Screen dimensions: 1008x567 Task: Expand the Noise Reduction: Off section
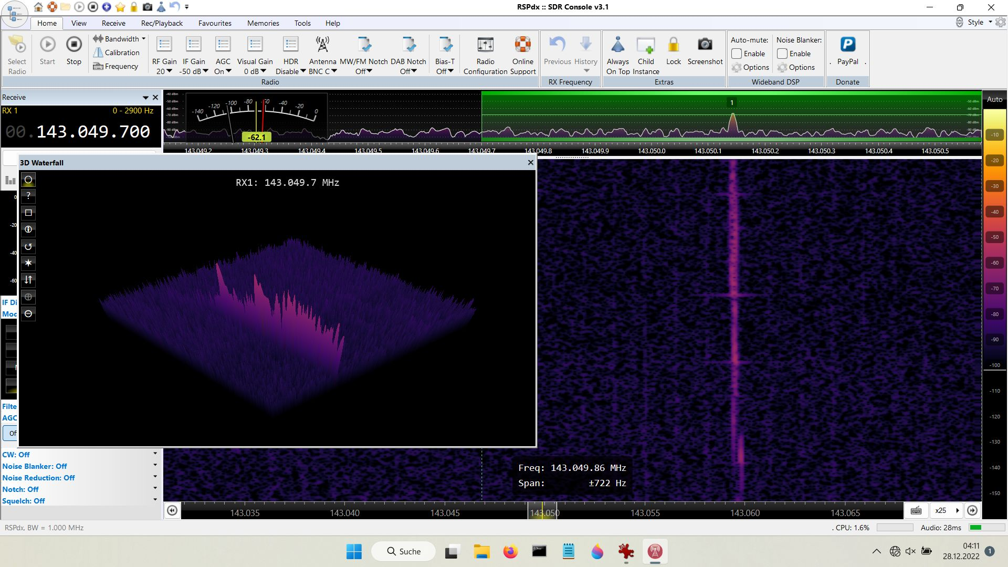155,477
